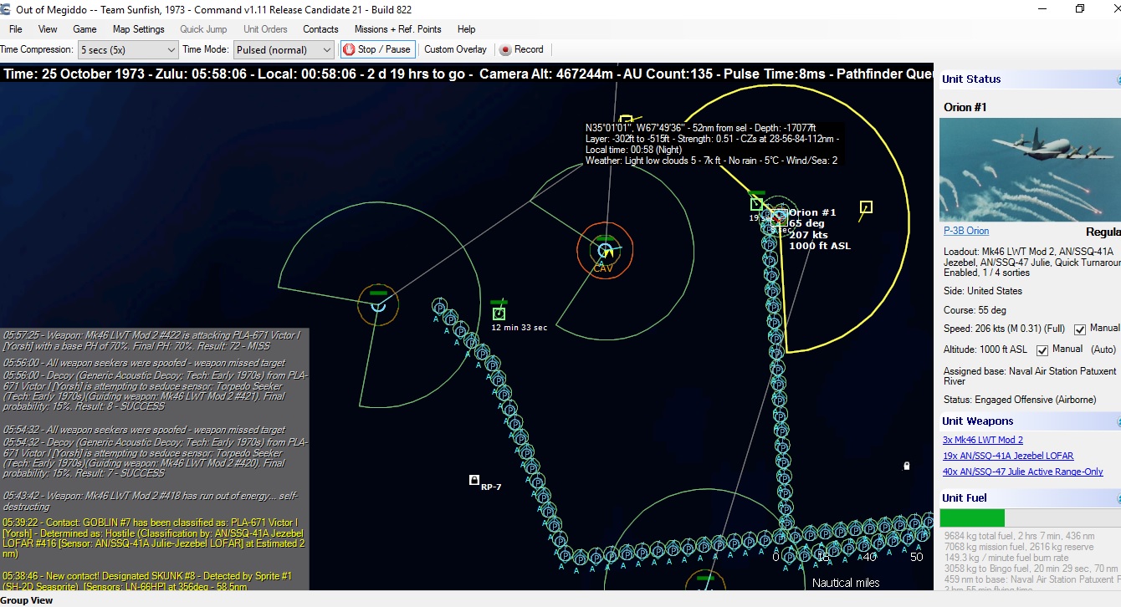Click the Course: 55 deg text
This screenshot has height=607, width=1121.
point(975,310)
